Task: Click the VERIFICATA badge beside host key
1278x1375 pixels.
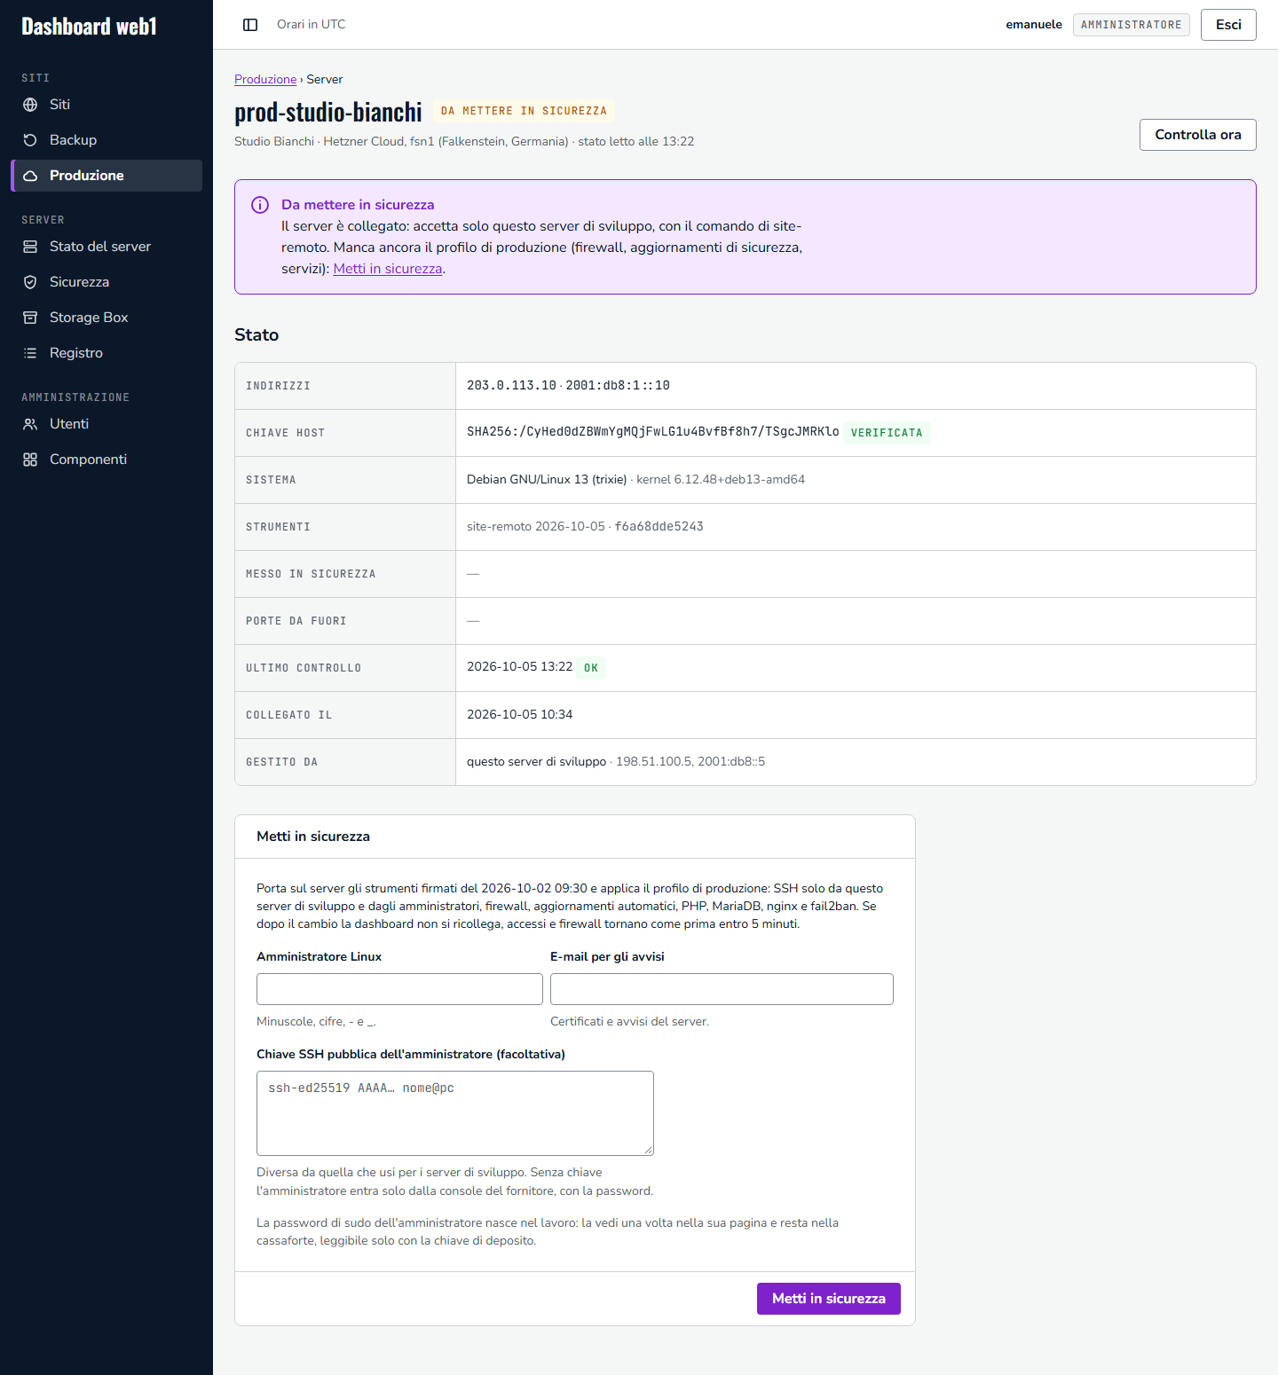Action: (887, 433)
